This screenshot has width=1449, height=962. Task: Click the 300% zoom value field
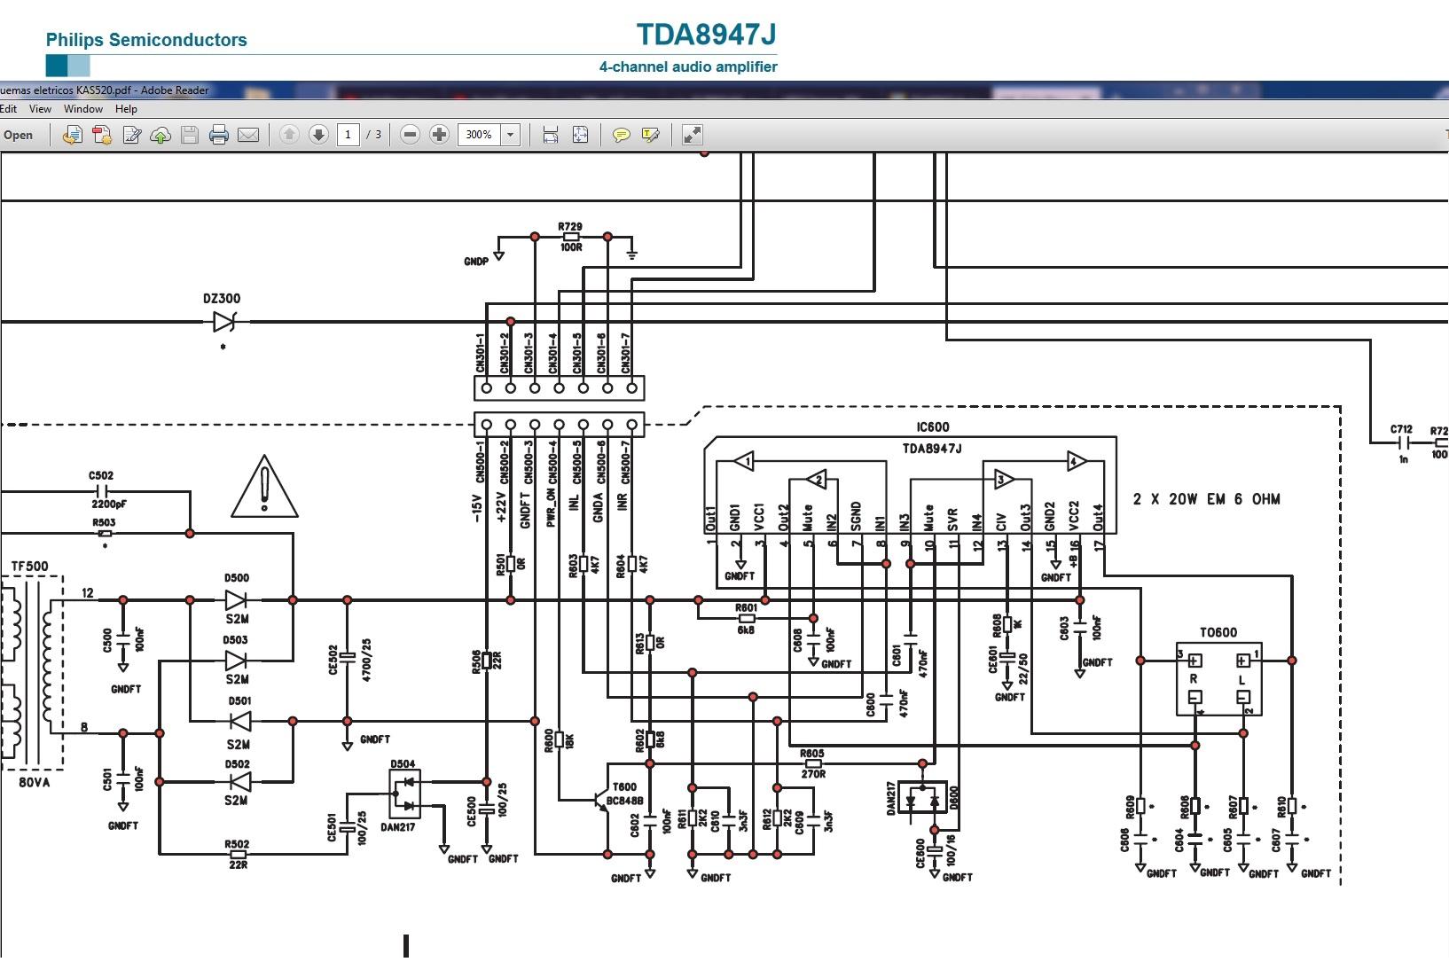[480, 135]
